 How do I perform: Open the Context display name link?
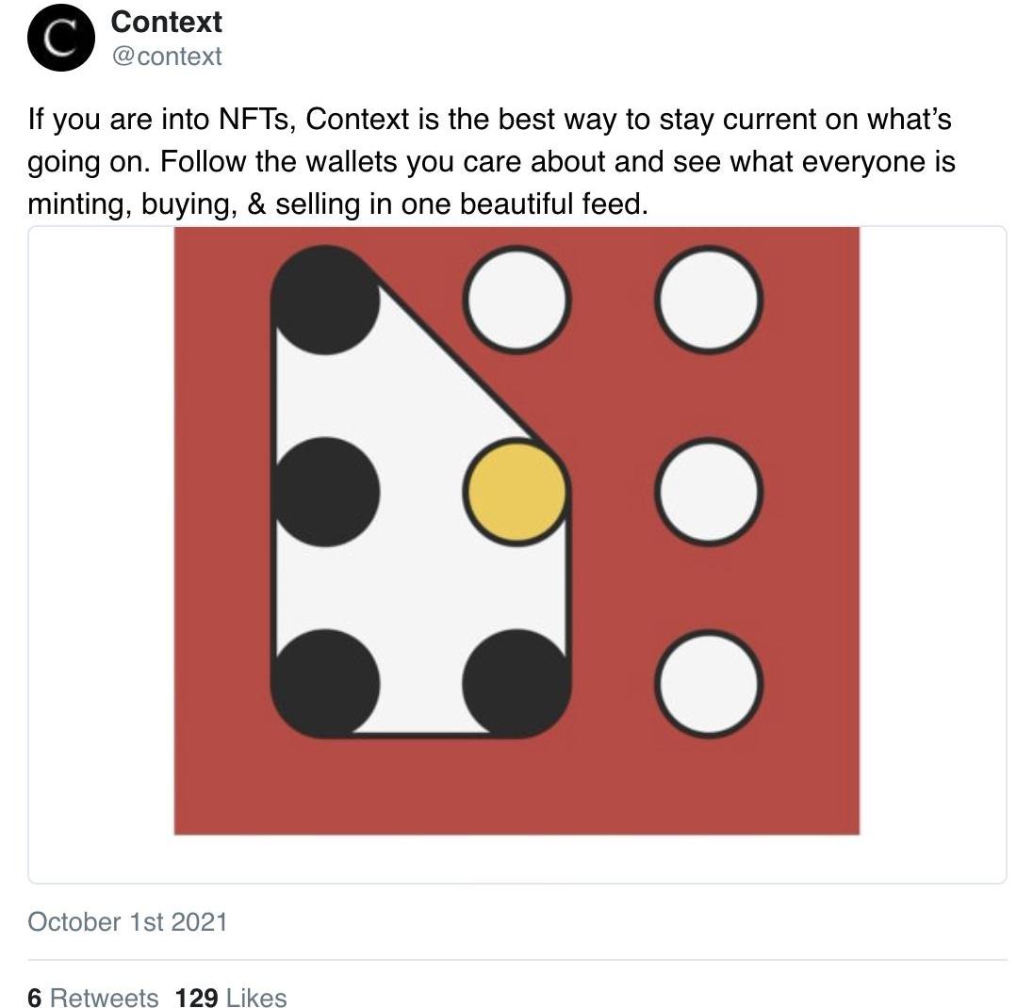(x=166, y=22)
